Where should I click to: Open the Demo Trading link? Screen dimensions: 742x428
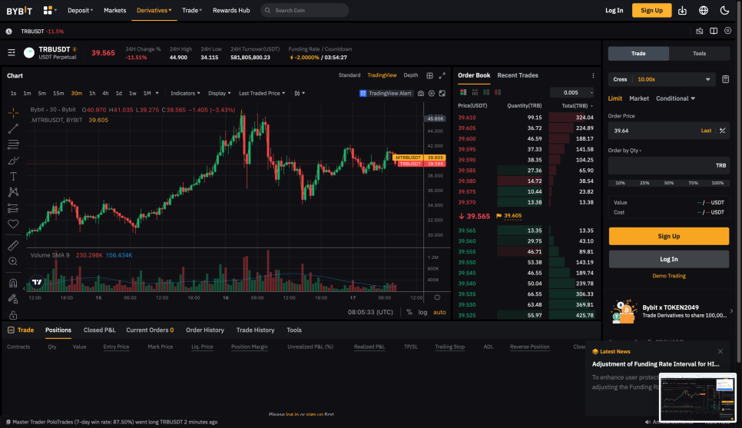click(669, 276)
